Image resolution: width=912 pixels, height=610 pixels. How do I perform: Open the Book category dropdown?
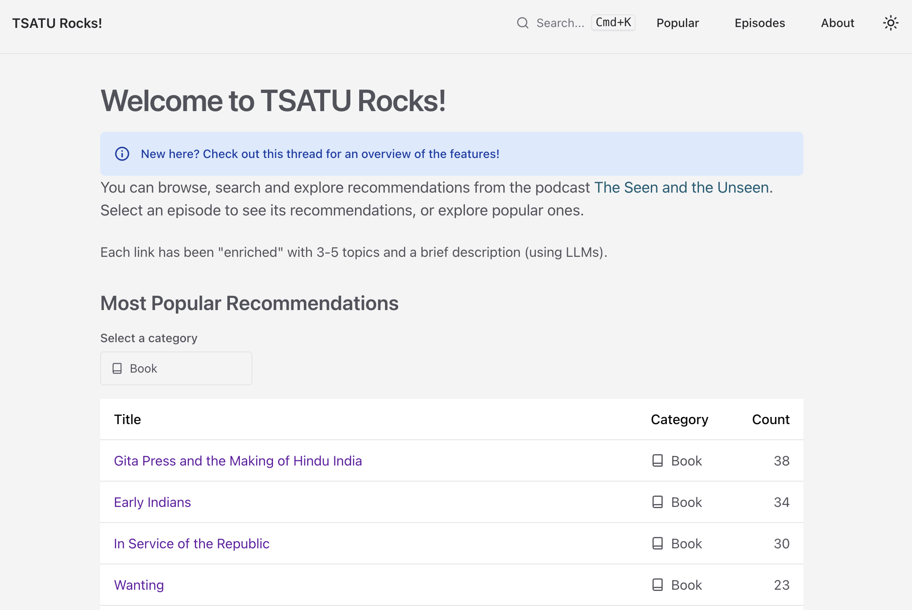(176, 368)
